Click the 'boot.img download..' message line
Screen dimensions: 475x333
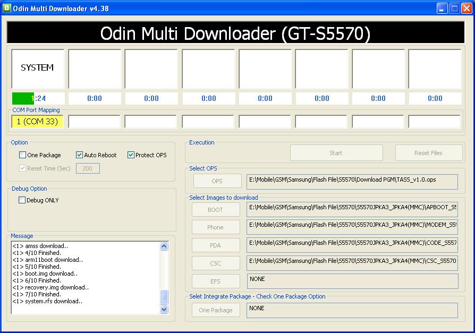click(x=45, y=274)
